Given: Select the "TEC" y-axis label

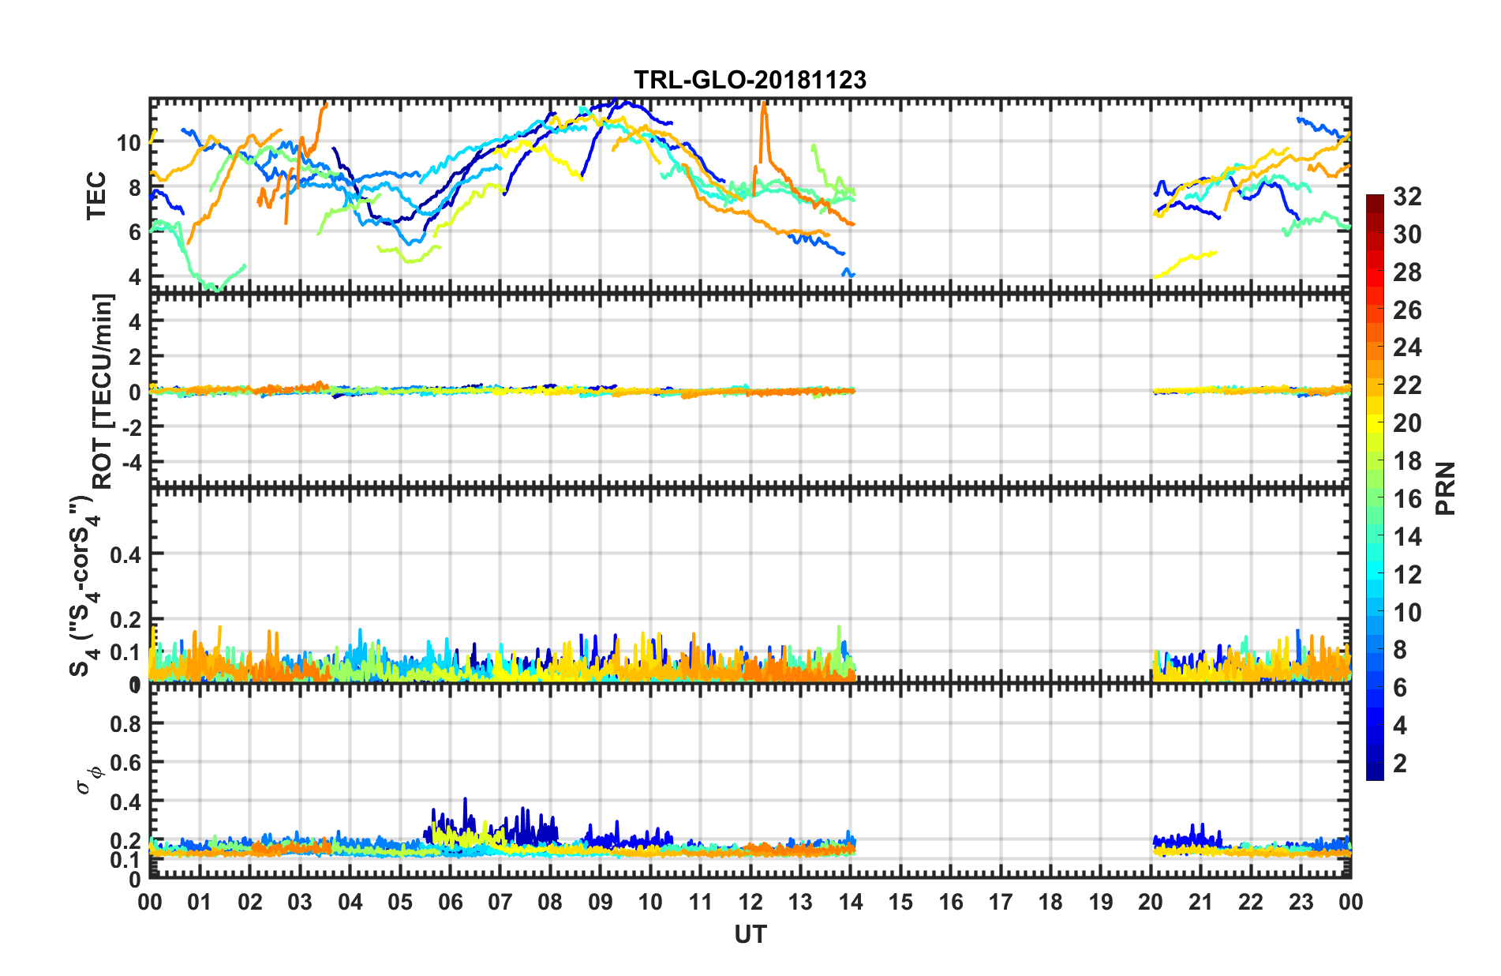Looking at the screenshot, I should click(96, 196).
